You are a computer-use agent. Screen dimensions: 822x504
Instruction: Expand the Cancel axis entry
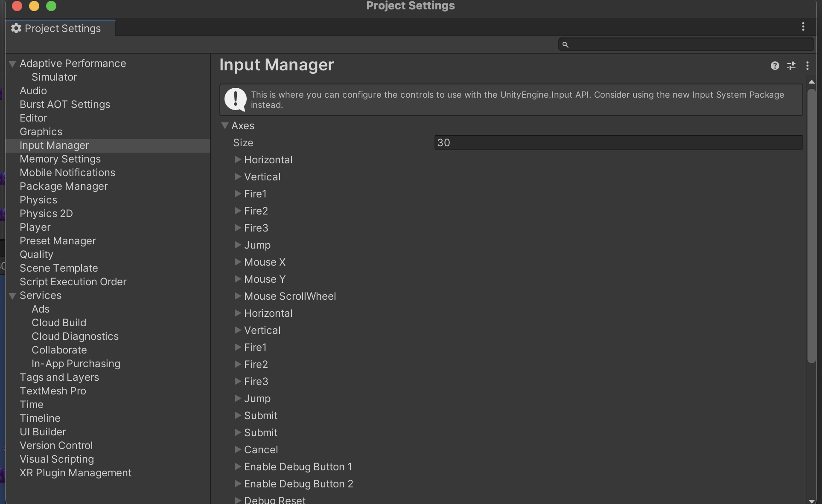[238, 449]
